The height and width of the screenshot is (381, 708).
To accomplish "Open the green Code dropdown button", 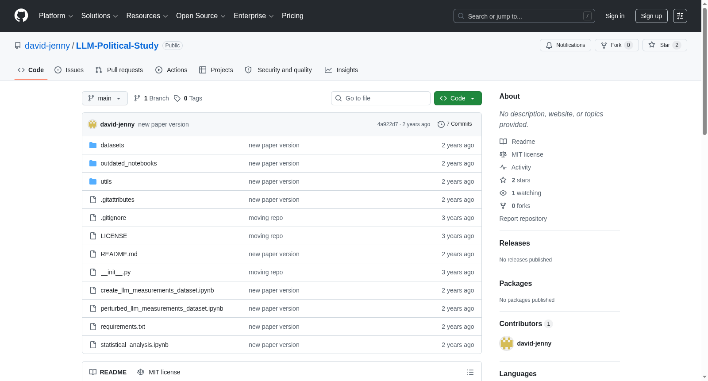I will pyautogui.click(x=458, y=98).
